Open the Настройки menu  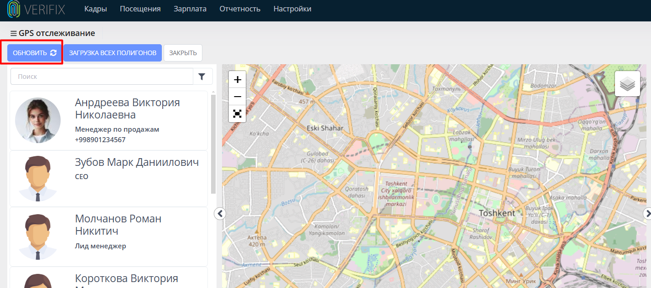point(292,9)
